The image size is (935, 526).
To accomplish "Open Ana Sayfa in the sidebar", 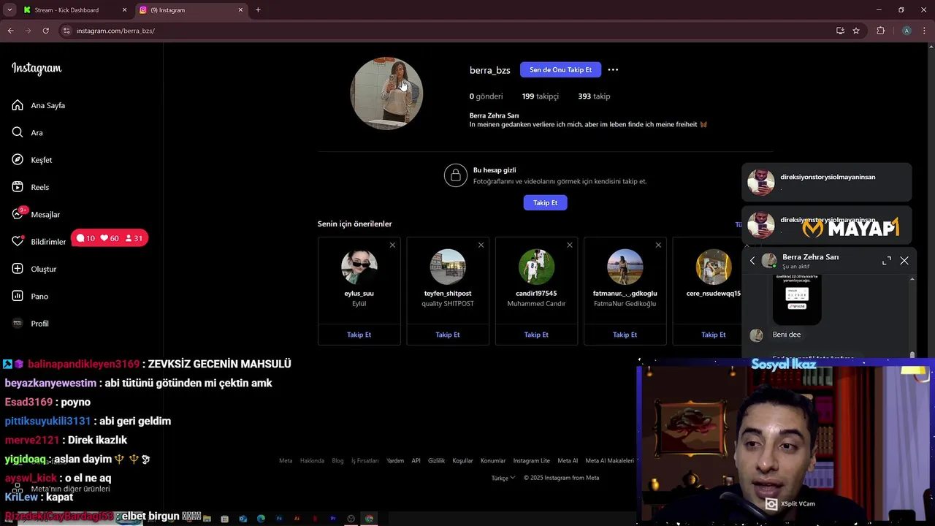I will tap(39, 105).
